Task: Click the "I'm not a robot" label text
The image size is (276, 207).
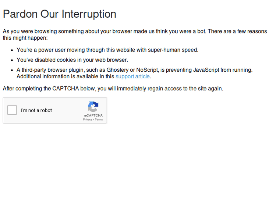Action: 36,110
